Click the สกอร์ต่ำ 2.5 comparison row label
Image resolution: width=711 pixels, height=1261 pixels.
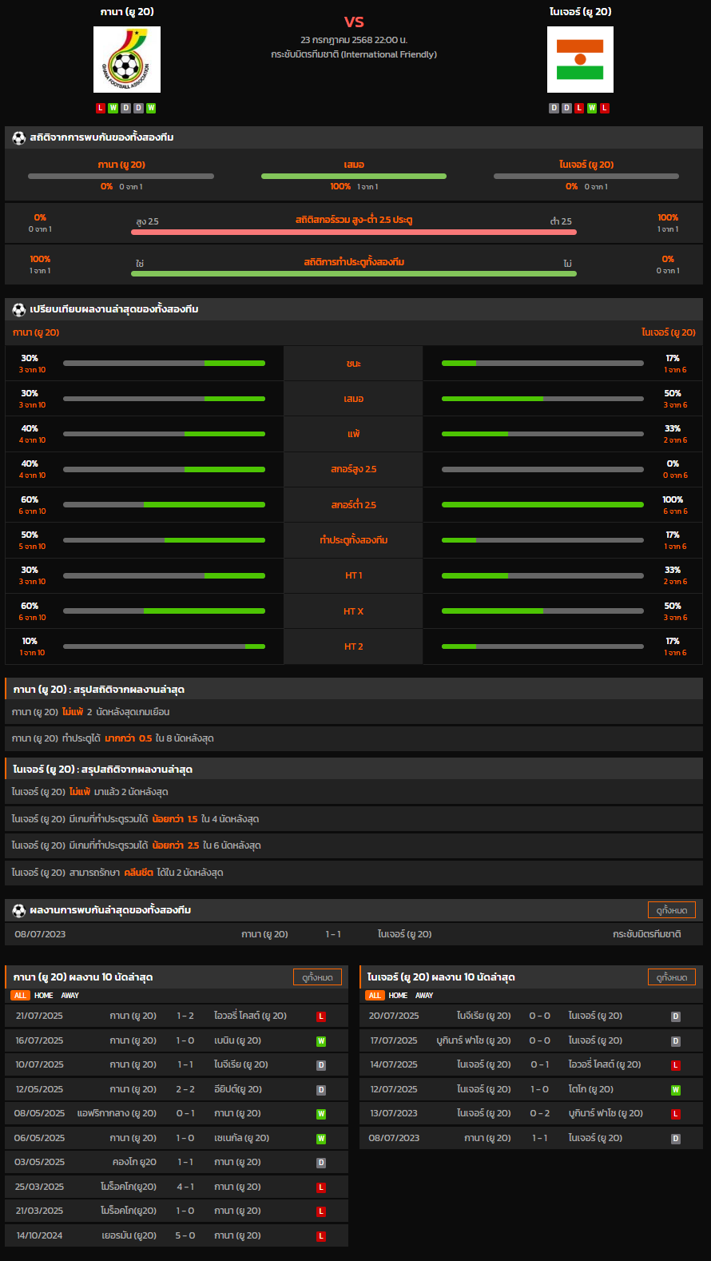tap(354, 505)
